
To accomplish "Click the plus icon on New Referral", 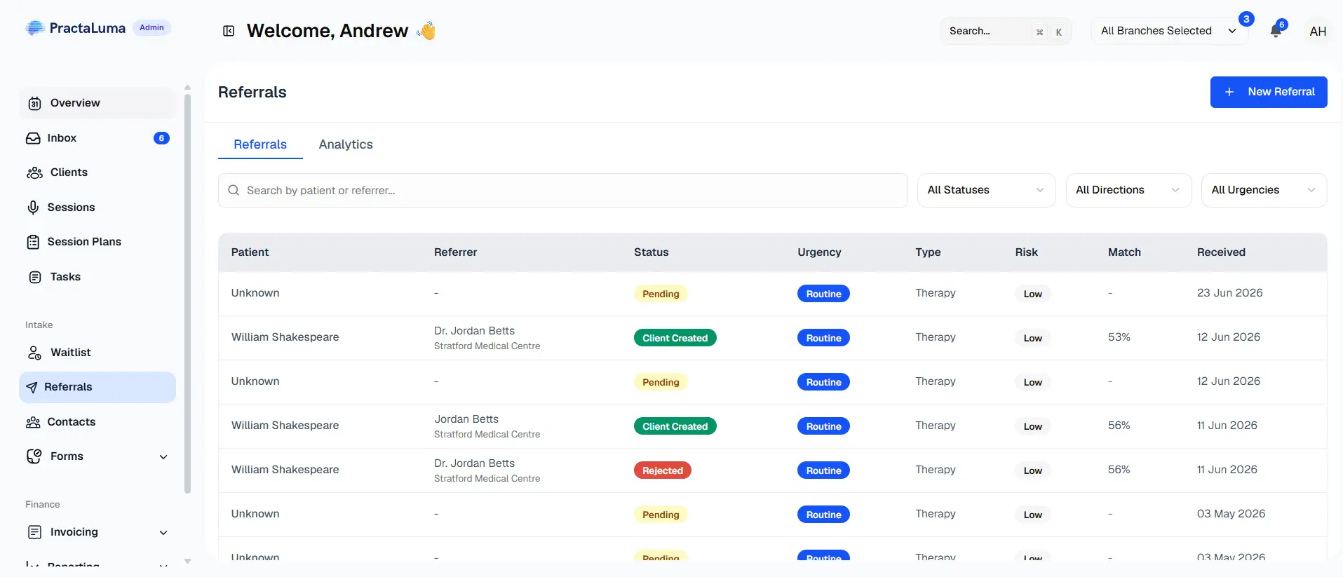I will pyautogui.click(x=1229, y=92).
